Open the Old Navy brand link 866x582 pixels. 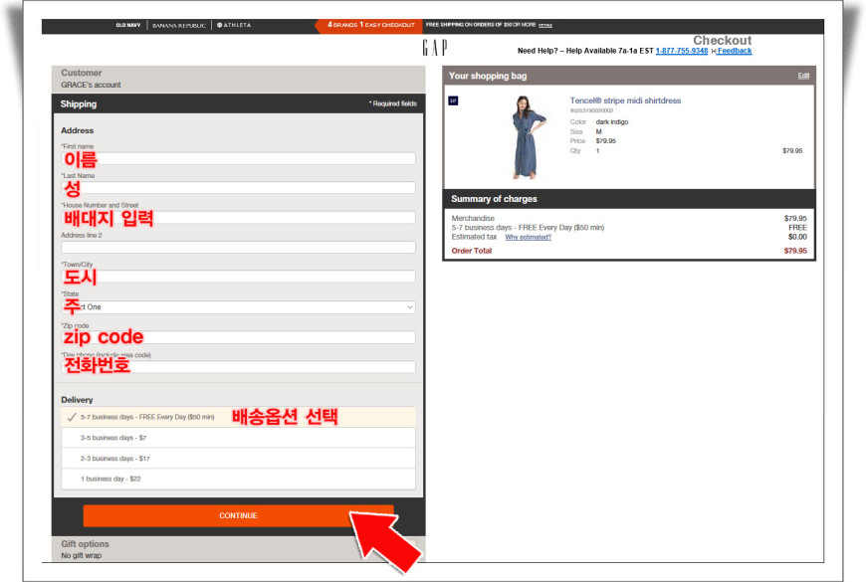(128, 26)
